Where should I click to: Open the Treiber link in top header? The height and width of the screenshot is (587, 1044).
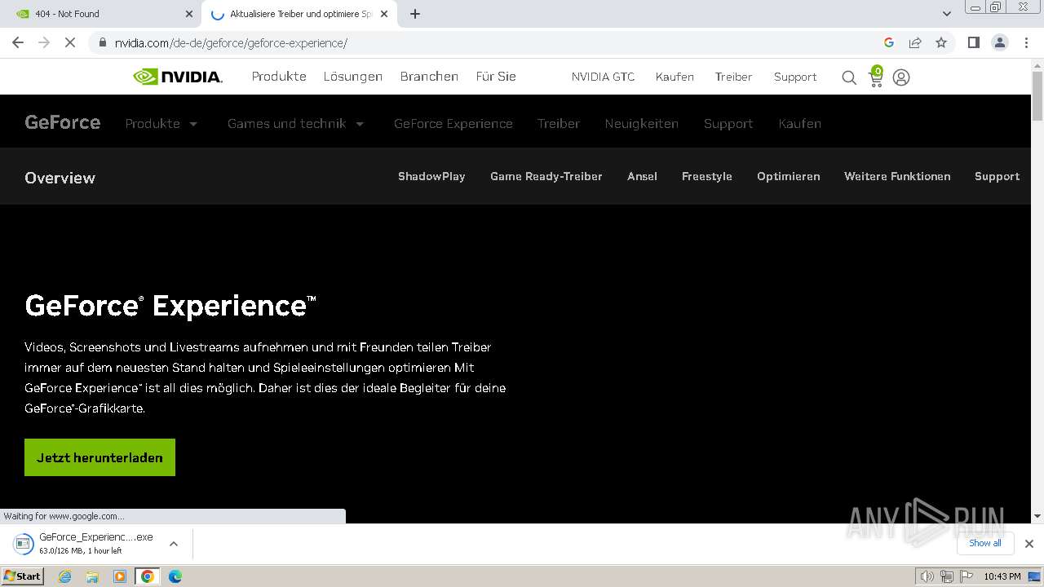click(x=733, y=77)
